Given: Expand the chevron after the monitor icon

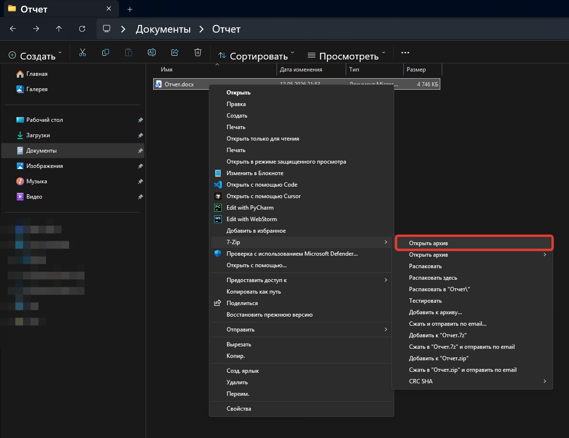Looking at the screenshot, I should pos(123,29).
